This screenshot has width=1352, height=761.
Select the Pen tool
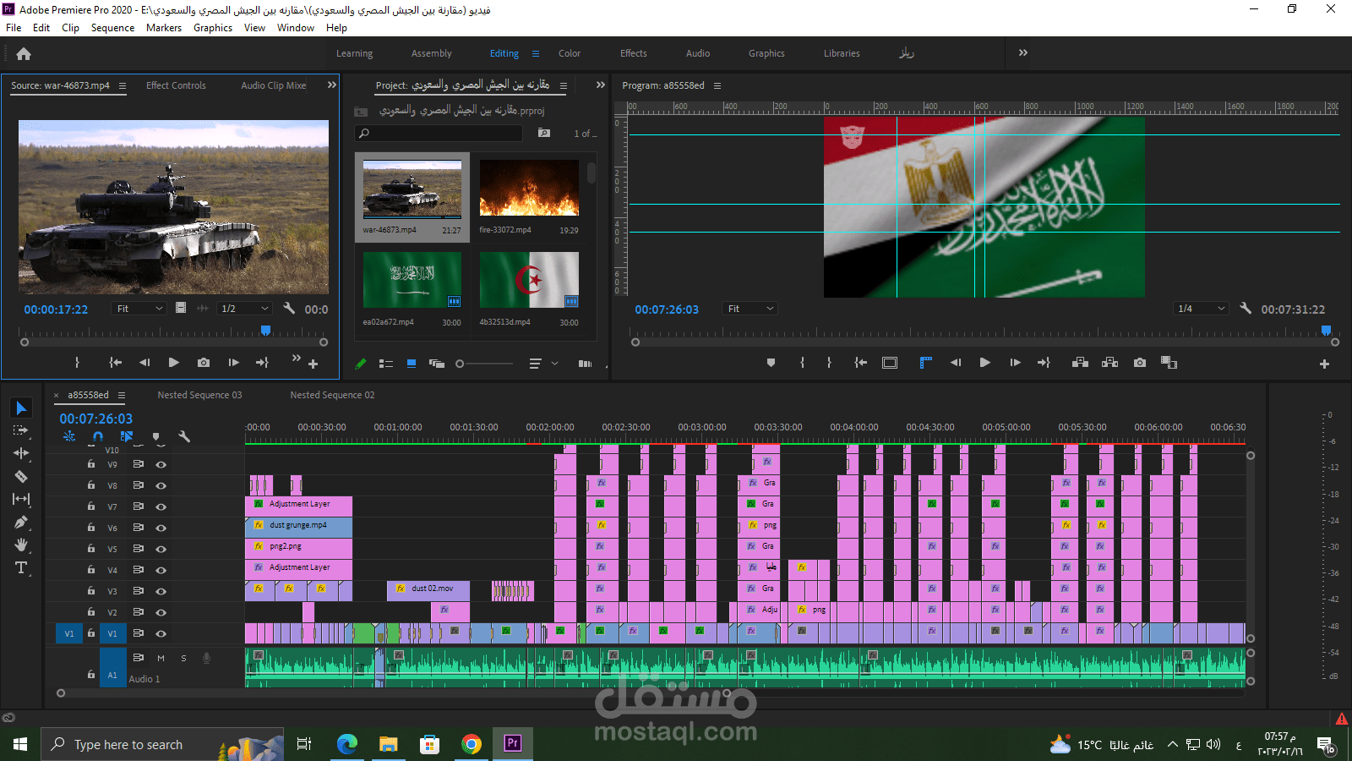[x=21, y=522]
